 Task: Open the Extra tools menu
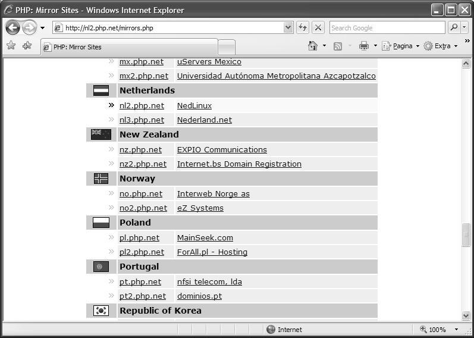[441, 46]
